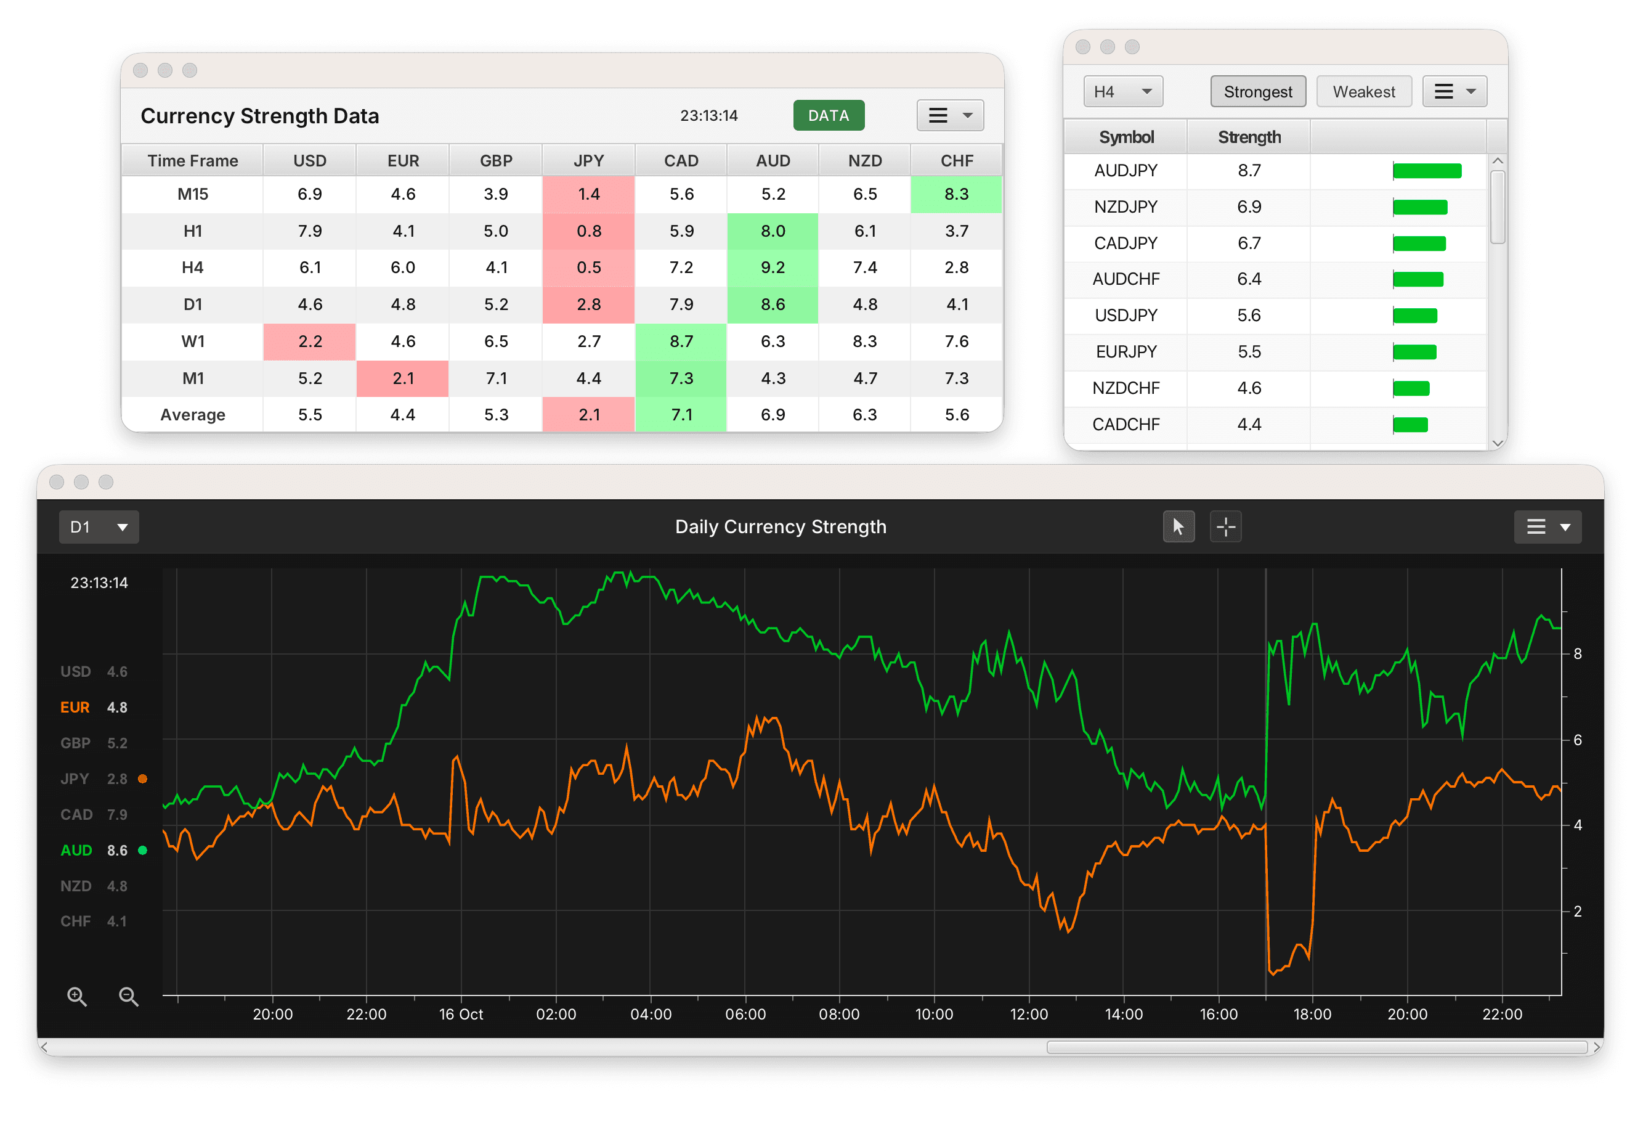Click the AUD column header in data table

coord(773,161)
